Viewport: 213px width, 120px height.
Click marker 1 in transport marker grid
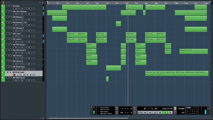pos(188,110)
